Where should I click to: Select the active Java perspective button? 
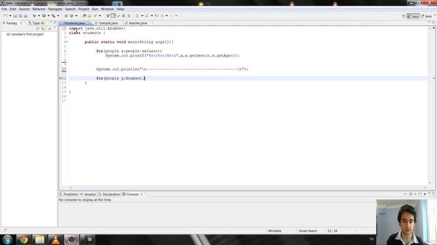pyautogui.click(x=413, y=16)
